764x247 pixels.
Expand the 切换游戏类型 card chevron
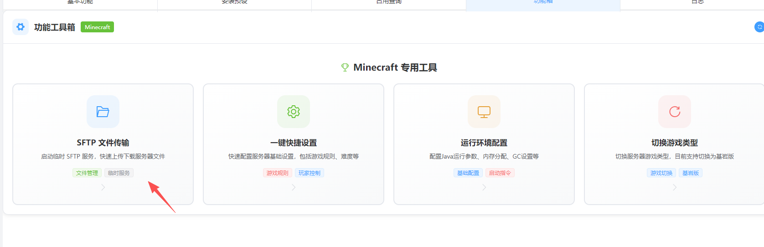(675, 187)
